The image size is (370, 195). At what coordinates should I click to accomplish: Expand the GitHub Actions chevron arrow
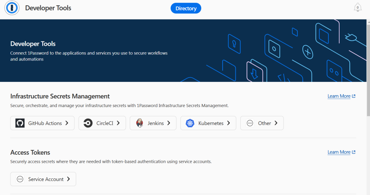coord(67,123)
